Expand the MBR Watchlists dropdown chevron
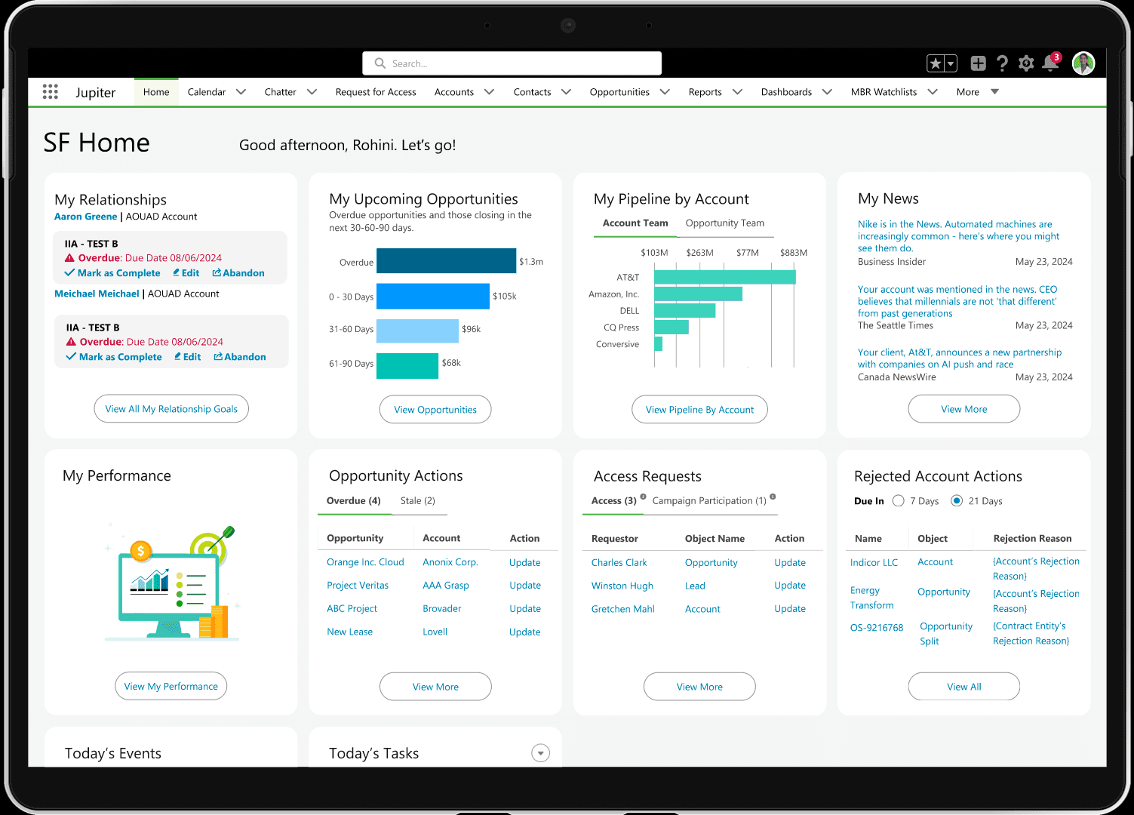Viewport: 1134px width, 815px height. click(933, 92)
